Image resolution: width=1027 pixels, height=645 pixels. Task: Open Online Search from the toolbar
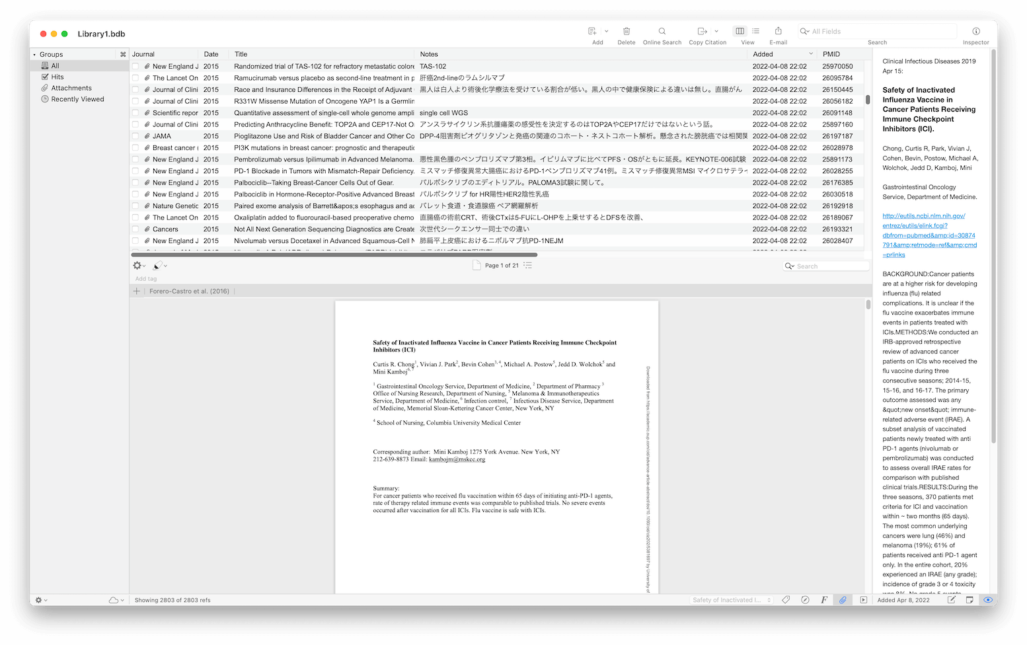click(x=662, y=31)
